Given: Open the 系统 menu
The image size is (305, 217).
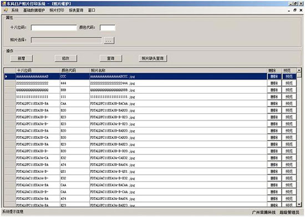Looking at the screenshot, I should tap(14, 10).
